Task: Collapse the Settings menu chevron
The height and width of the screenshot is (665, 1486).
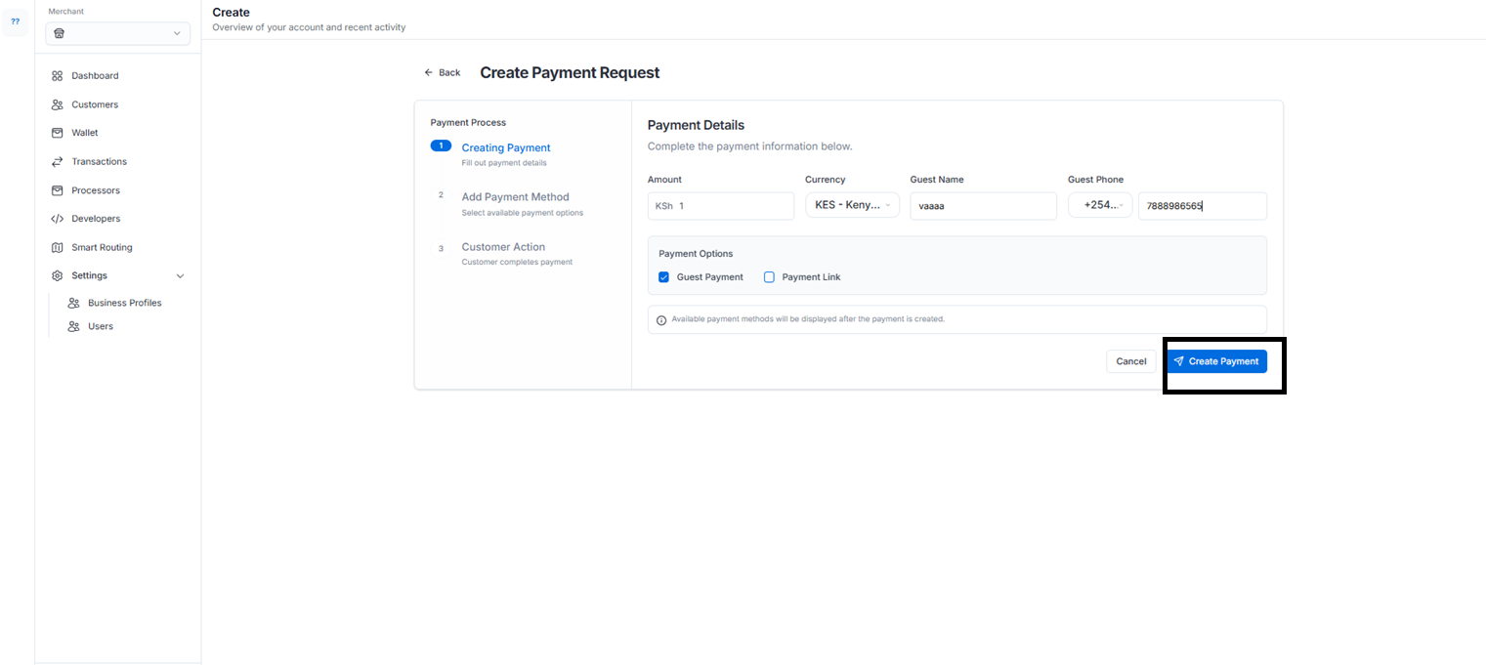Action: (180, 276)
